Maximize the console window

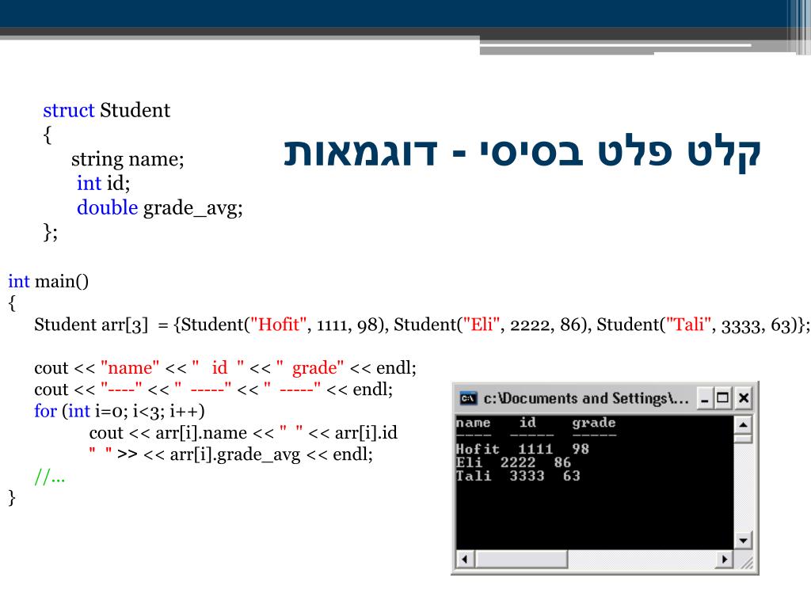(722, 398)
